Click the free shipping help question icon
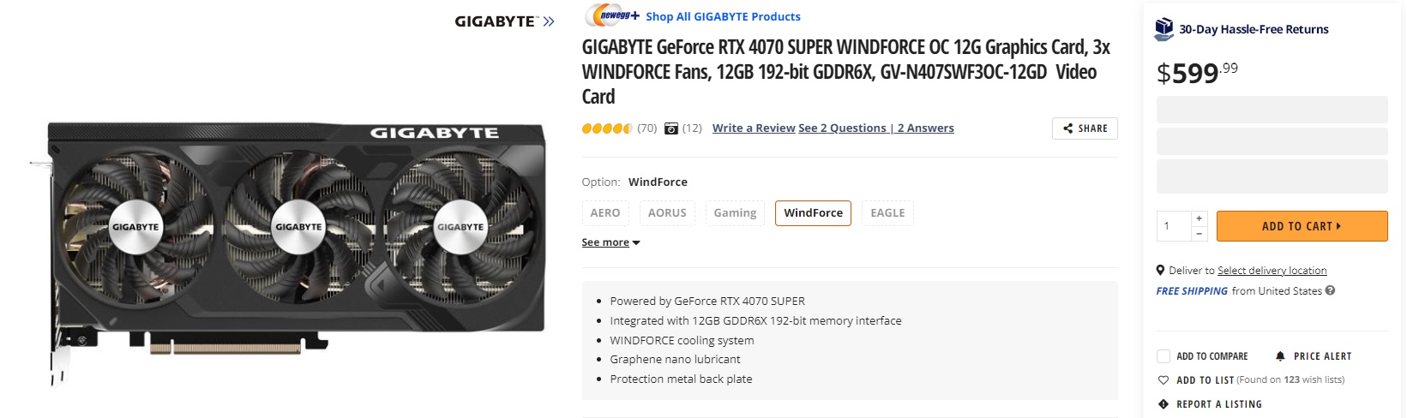 [1330, 290]
